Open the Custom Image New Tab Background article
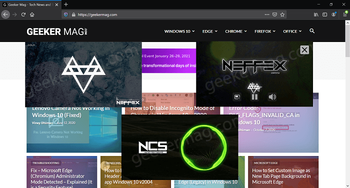350x188 pixels. pyautogui.click(x=281, y=176)
